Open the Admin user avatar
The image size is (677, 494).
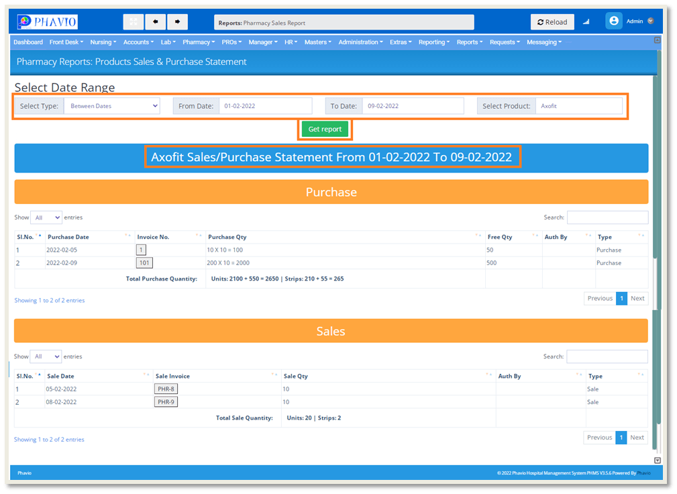click(613, 21)
